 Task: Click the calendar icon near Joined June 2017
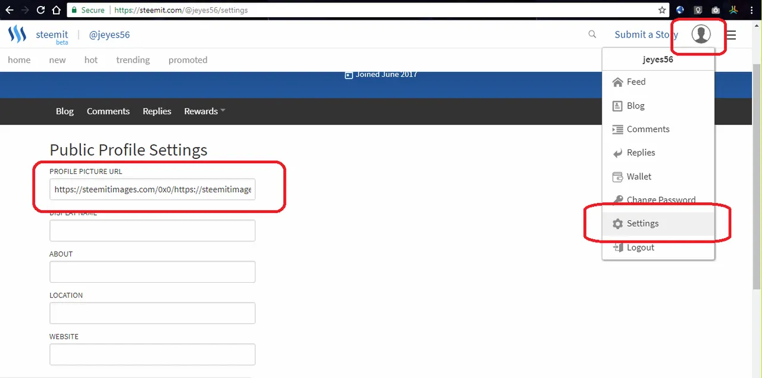tap(349, 75)
